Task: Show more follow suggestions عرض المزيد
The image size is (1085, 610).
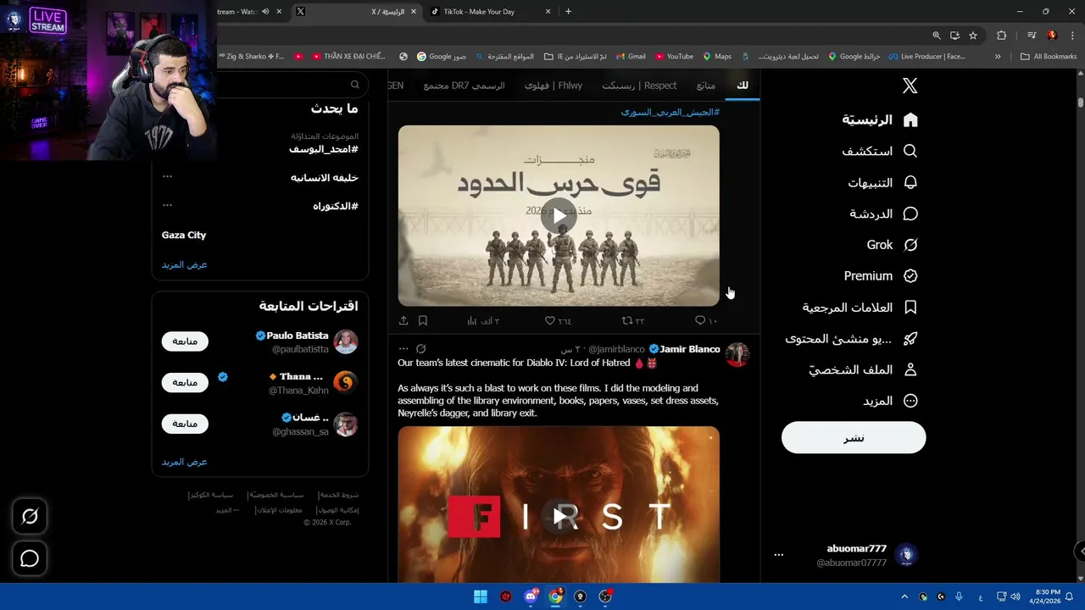Action: pyautogui.click(x=185, y=462)
